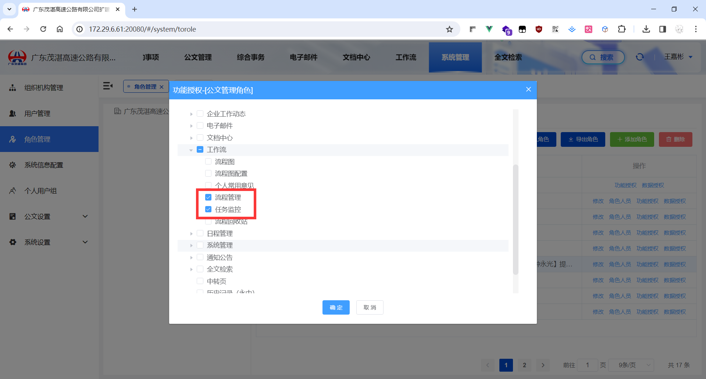Screen dimensions: 706x379
Task: Check the 电子邮件 checkbox in tree
Action: click(x=200, y=125)
